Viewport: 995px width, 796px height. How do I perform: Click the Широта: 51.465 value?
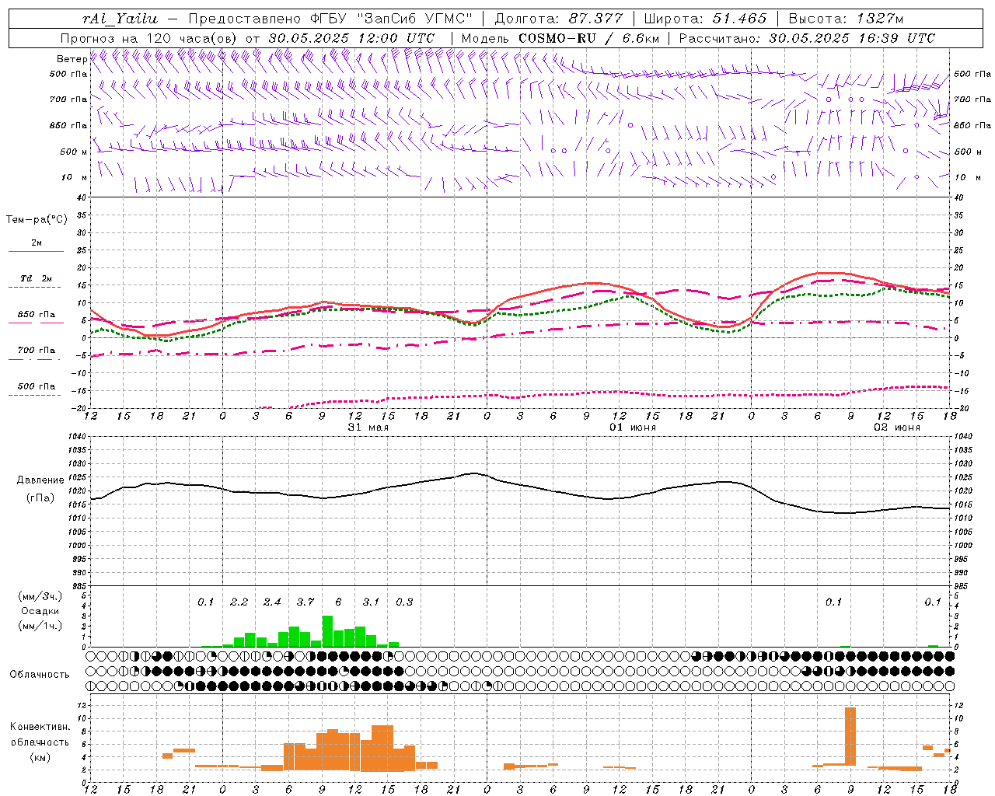click(x=705, y=19)
